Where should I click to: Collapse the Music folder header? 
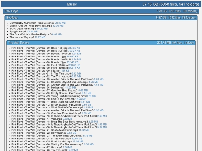pos(101,4)
